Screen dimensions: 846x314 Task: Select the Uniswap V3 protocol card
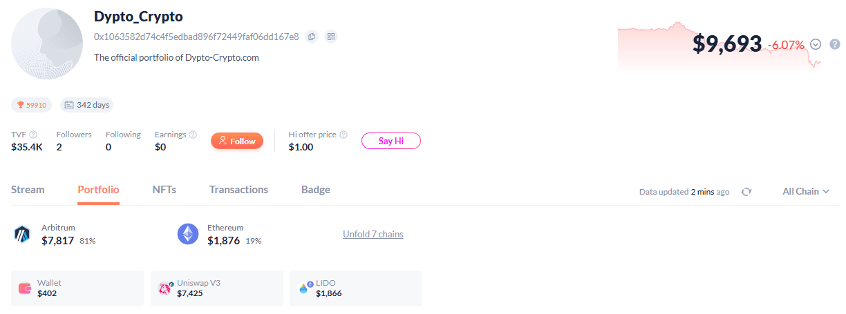click(x=216, y=288)
